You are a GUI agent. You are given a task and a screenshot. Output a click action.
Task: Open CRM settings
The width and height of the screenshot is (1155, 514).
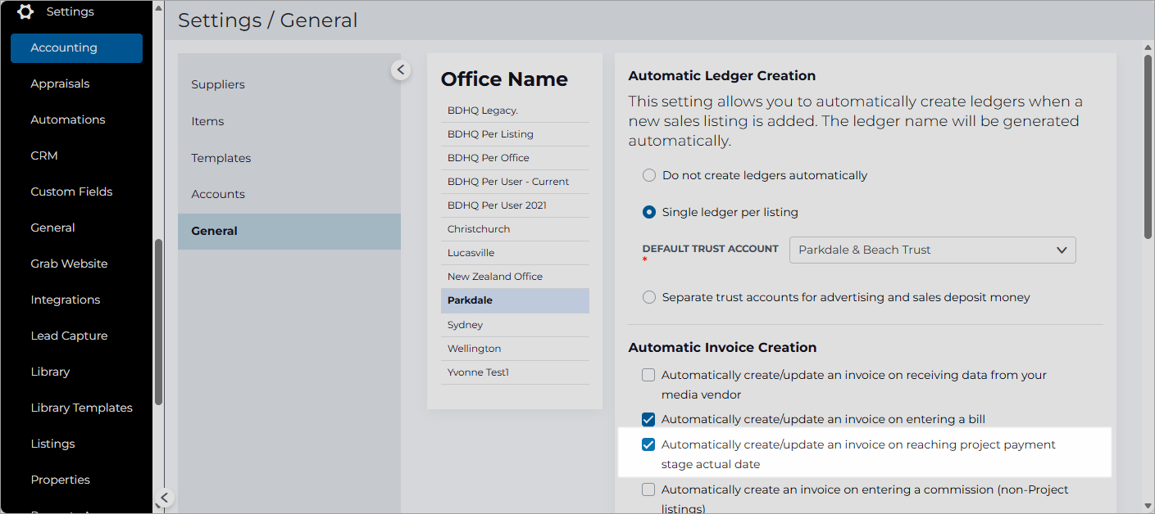[44, 156]
